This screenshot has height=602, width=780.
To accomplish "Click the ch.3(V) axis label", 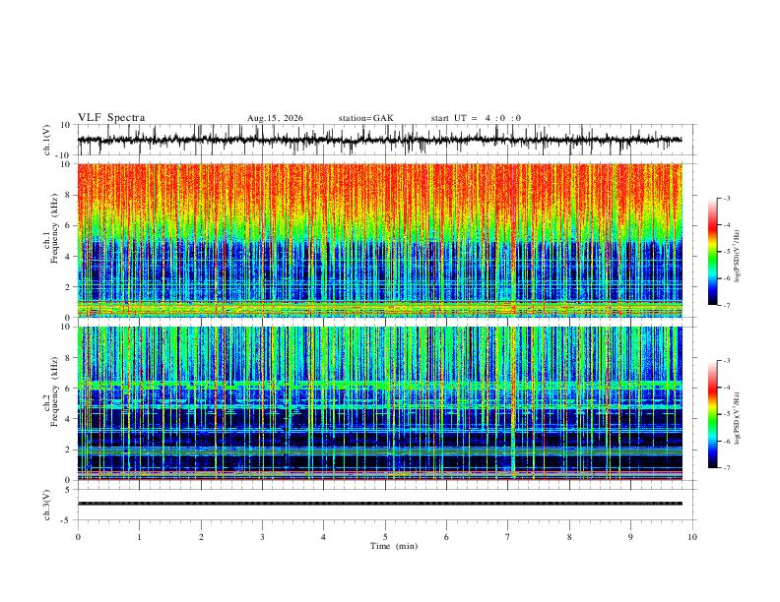I will tap(47, 505).
